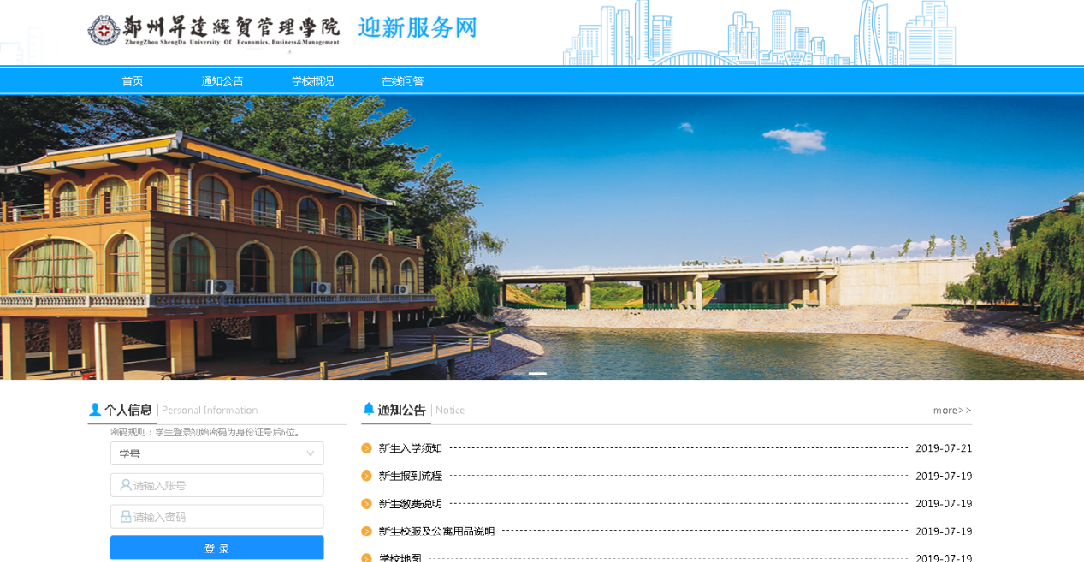Focus the 请输入账号 account input field
The height and width of the screenshot is (562, 1084).
[x=227, y=485]
